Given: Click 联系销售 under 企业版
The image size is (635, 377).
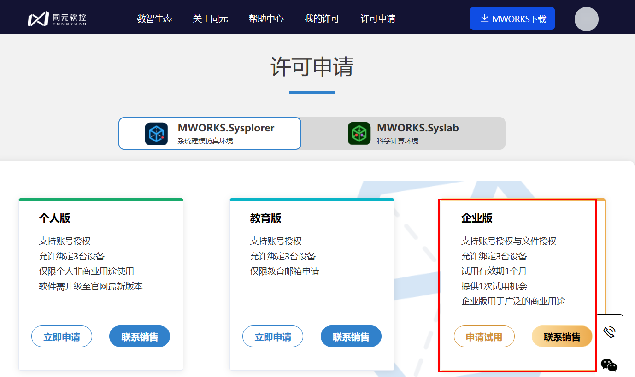Looking at the screenshot, I should click(x=562, y=336).
